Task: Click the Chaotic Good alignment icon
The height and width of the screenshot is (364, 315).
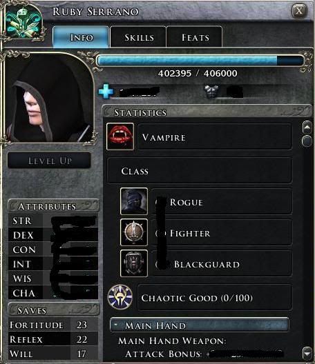Action: pyautogui.click(x=120, y=297)
